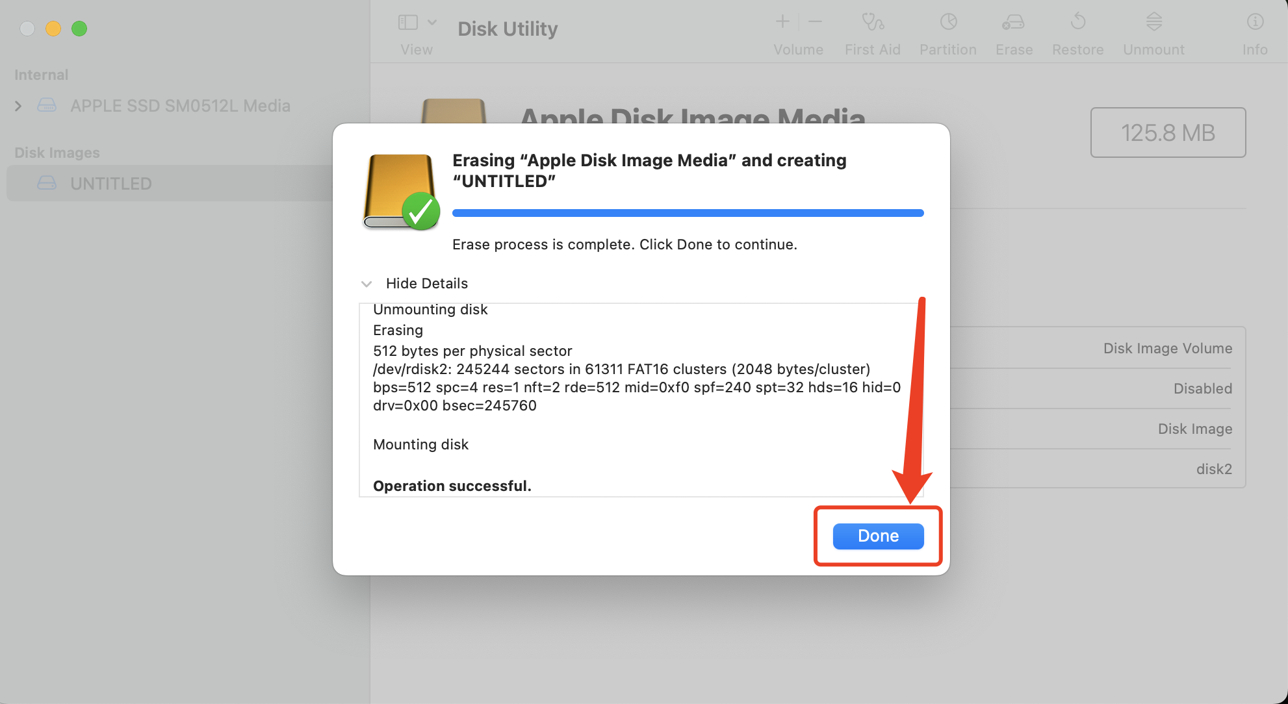Click the 125.8 MB capacity box

click(x=1168, y=132)
